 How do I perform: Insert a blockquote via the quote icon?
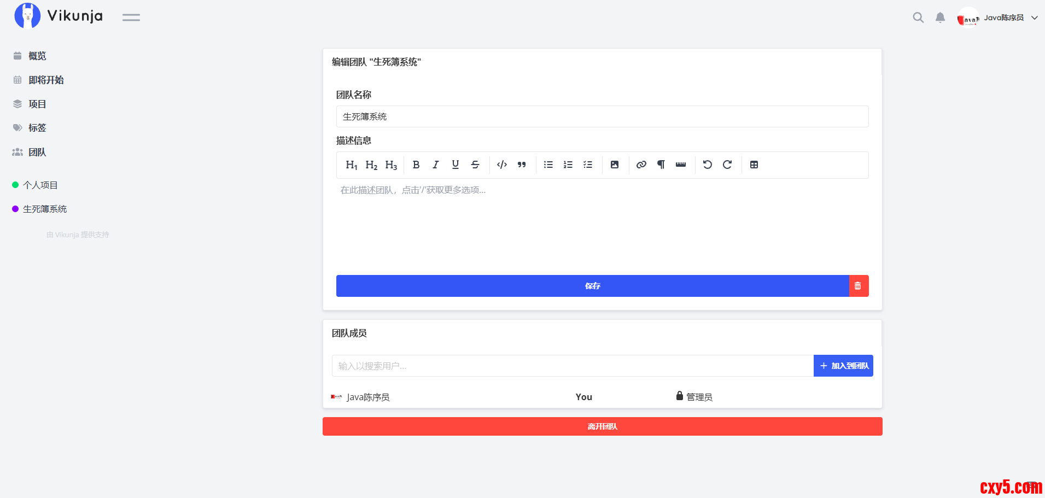522,165
